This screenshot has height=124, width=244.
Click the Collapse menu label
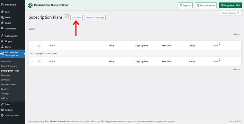pos(12,115)
